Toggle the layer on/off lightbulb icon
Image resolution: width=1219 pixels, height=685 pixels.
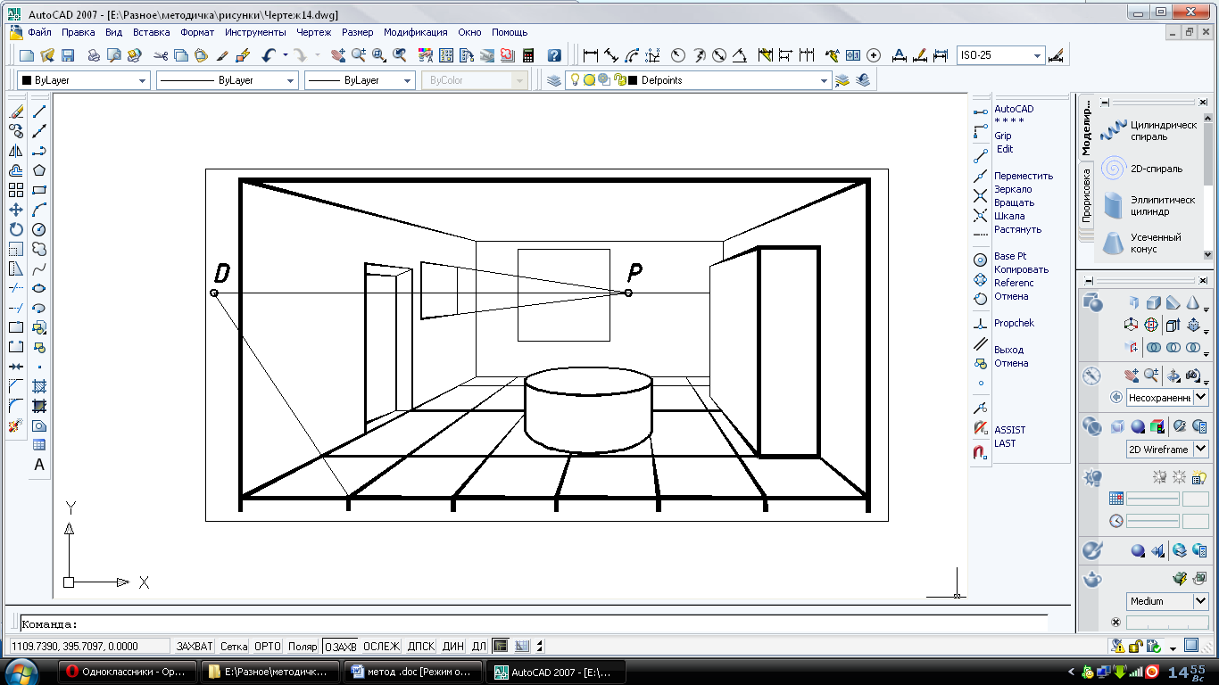click(576, 80)
